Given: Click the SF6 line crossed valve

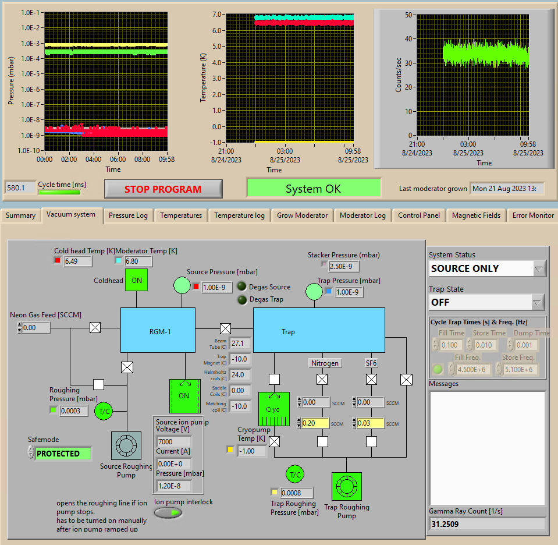Looking at the screenshot, I should [x=372, y=380].
